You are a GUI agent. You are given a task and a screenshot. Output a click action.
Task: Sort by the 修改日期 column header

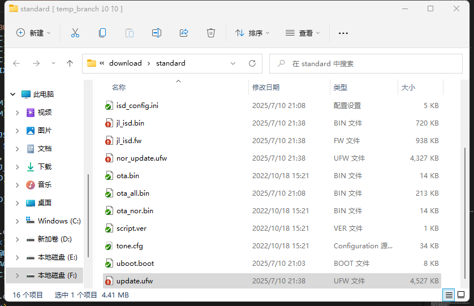pos(266,87)
